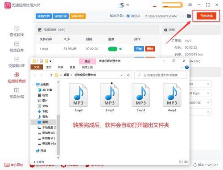The image size is (223, 170).
Task: Select the 4.mp3 file icon
Action: pos(172,95)
